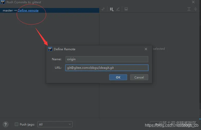Click the Edit Source pencil icon
201x130 pixels.
(118, 9)
